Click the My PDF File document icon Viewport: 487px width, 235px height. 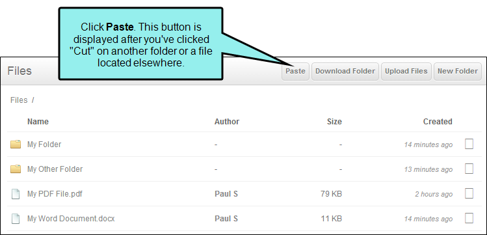[16, 194]
